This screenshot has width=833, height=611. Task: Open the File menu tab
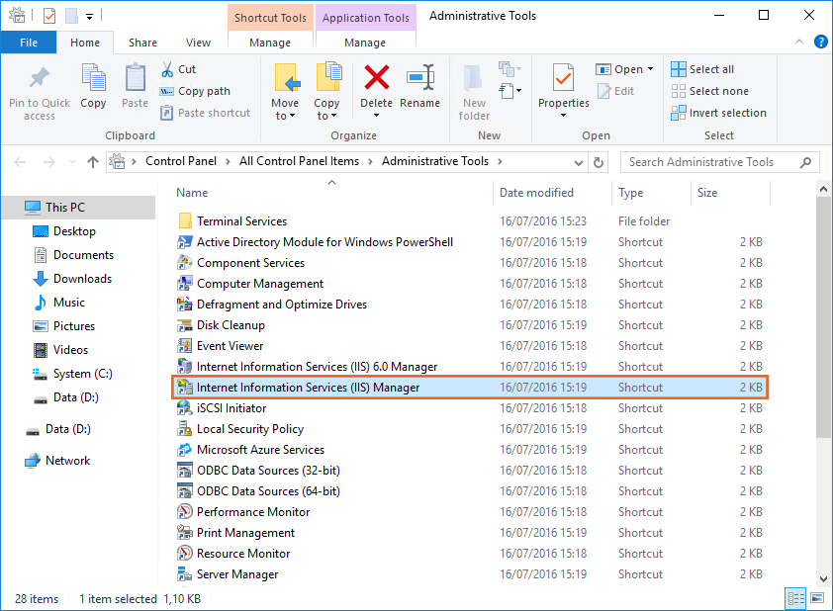tap(29, 43)
